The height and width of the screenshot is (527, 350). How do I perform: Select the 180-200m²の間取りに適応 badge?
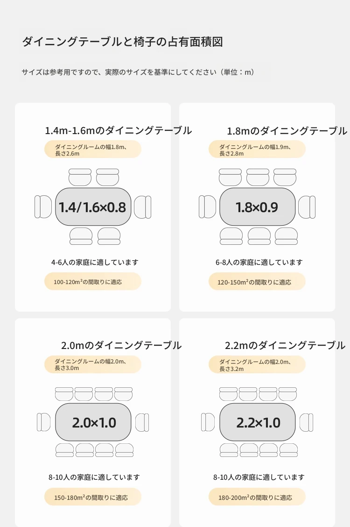pos(257,497)
